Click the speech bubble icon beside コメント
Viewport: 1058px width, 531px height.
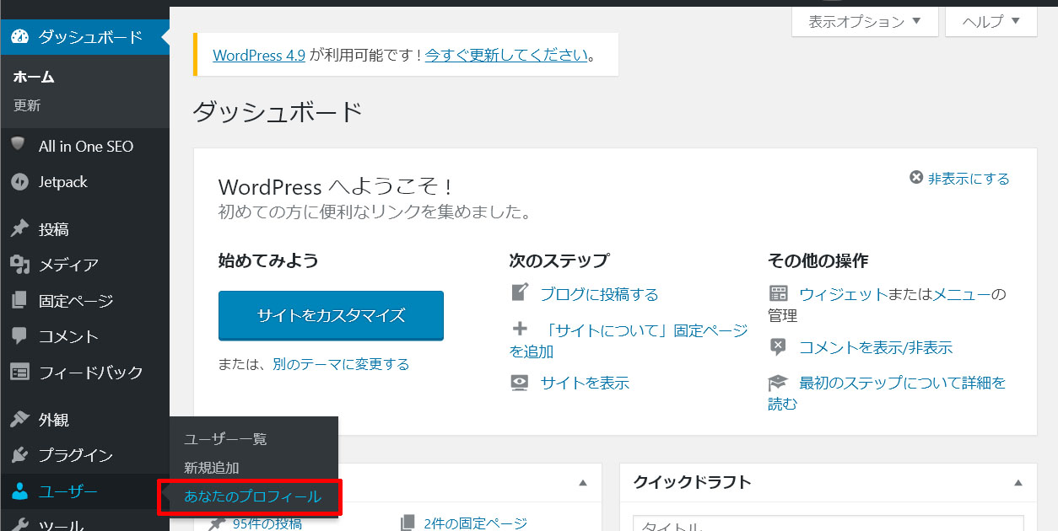tap(20, 335)
